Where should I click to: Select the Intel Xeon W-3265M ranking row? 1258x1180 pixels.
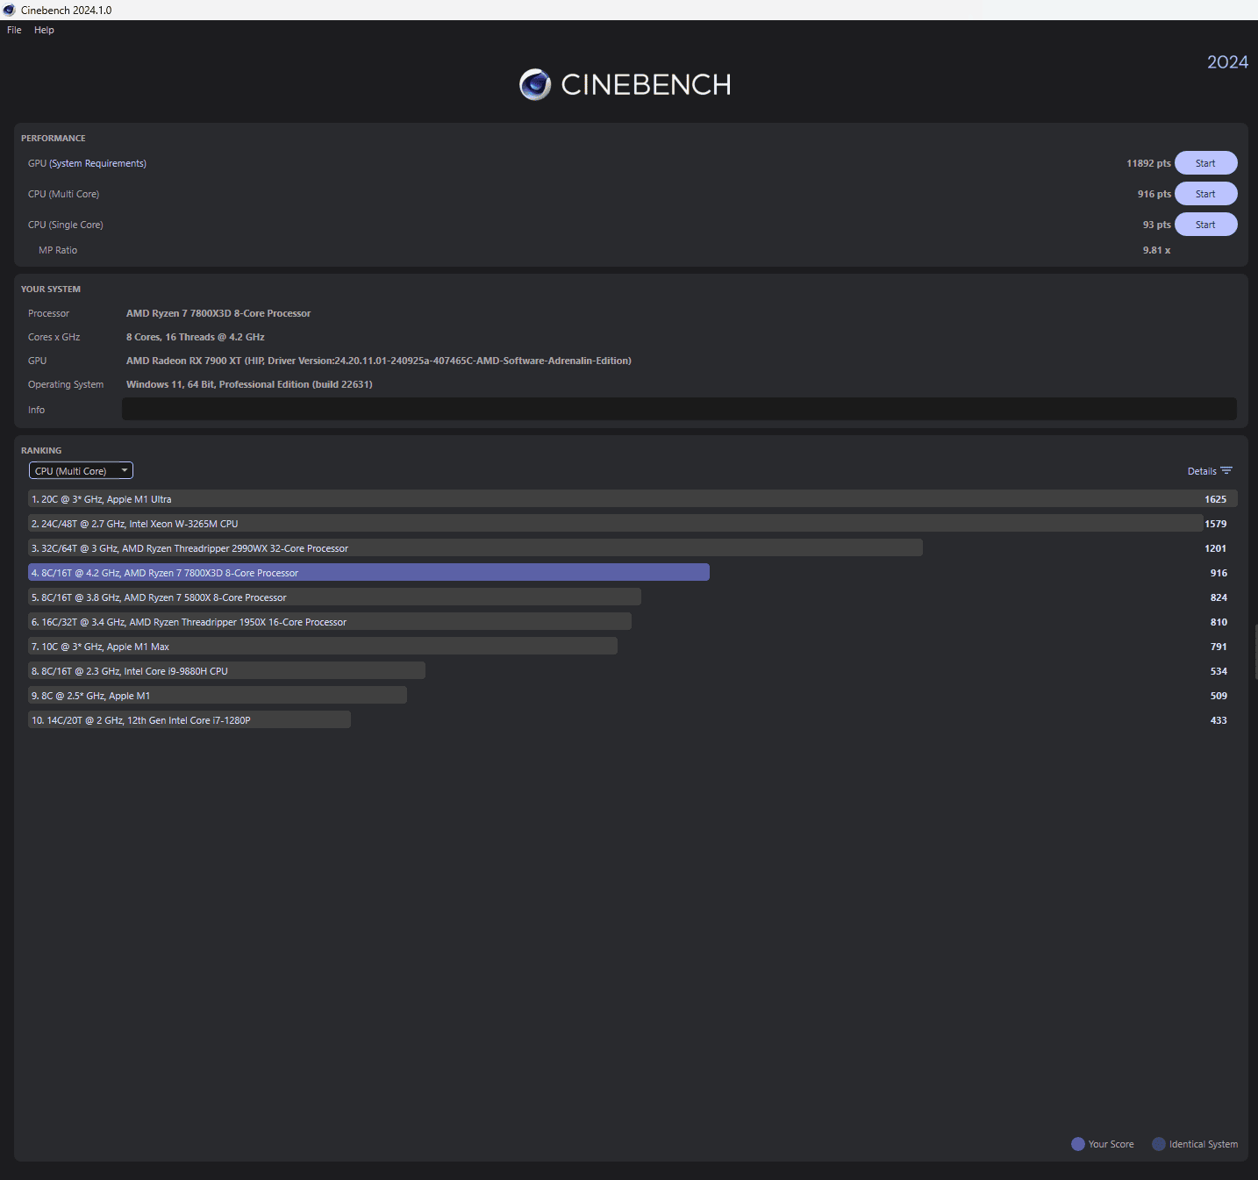click(x=633, y=523)
